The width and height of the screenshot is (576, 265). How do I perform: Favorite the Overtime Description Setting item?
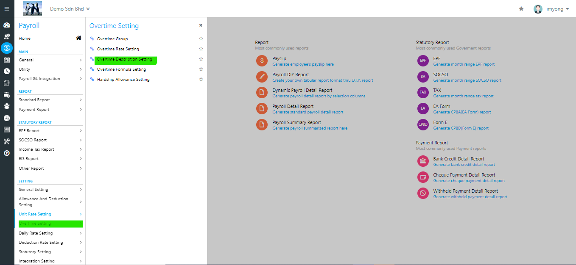201,59
